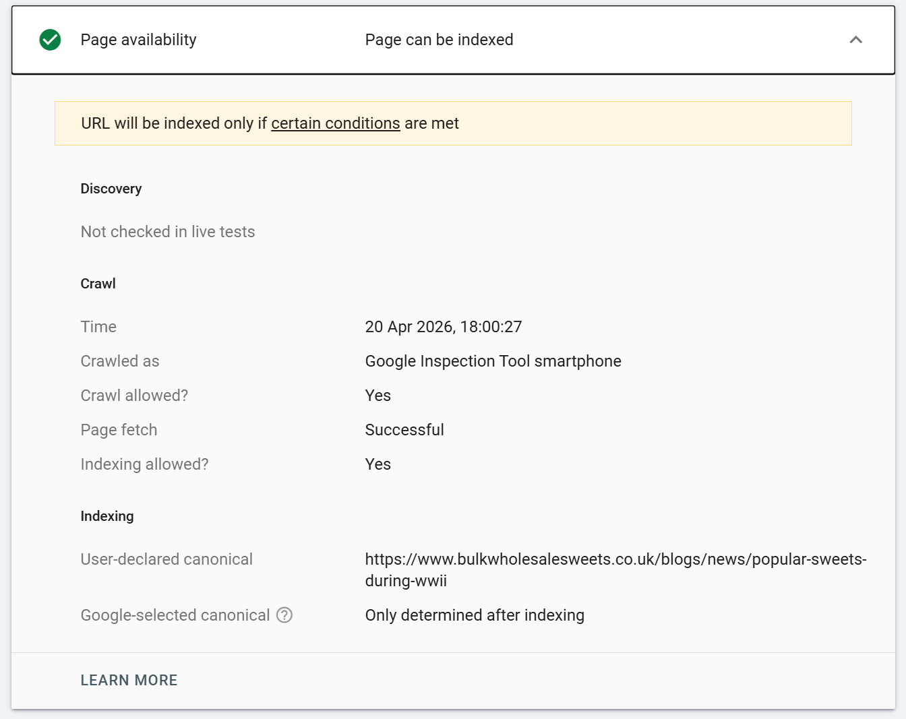Click the 'Successful' page fetch value
906x719 pixels.
[x=404, y=430]
